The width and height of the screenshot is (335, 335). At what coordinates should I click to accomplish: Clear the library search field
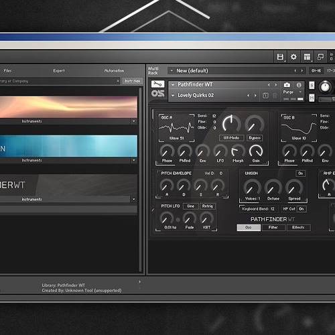pos(118,81)
